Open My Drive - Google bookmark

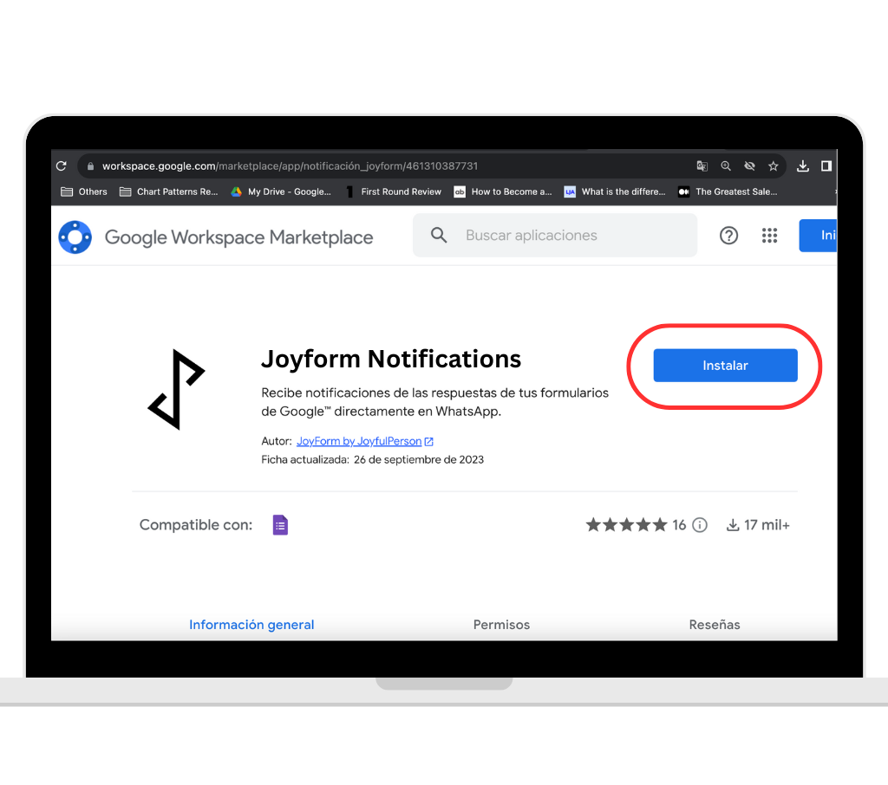coord(281,191)
